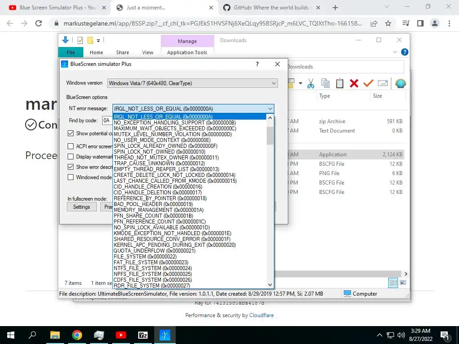Open Chrome side panel icon
459x344 pixels.
(x=420, y=23)
